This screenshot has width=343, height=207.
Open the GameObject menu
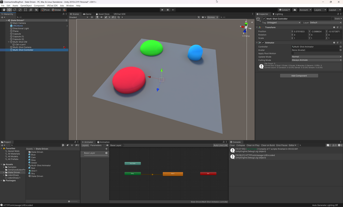[x=26, y=6]
